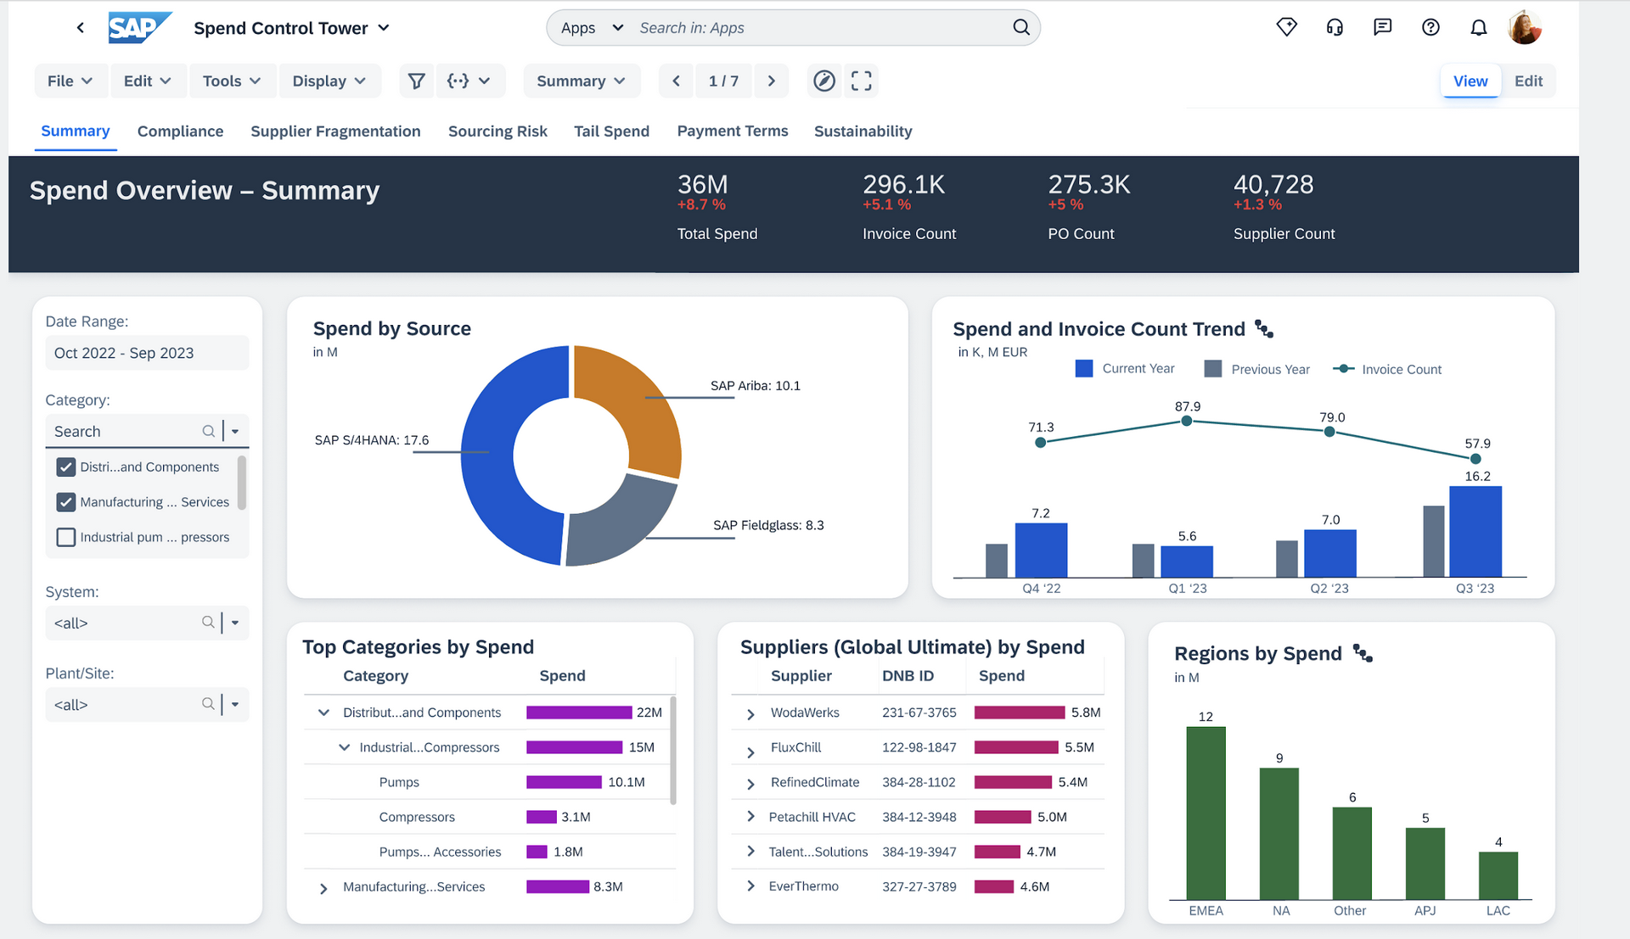
Task: Switch to Payment Terms tab
Action: [x=733, y=131]
